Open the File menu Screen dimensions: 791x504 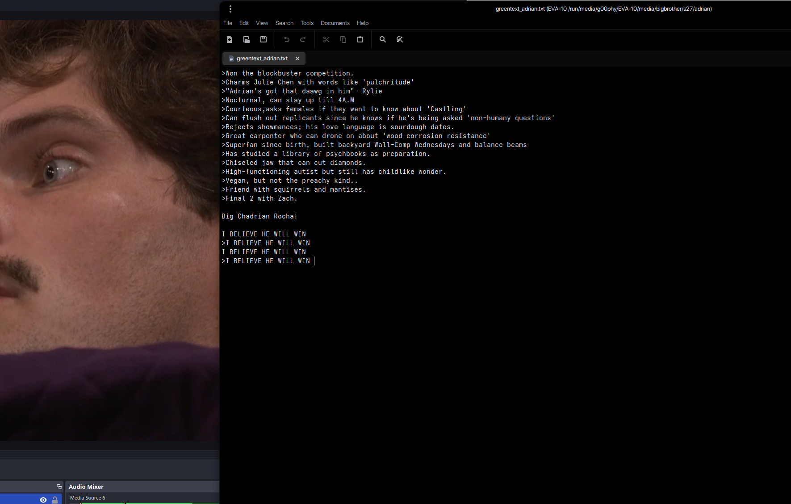(228, 23)
